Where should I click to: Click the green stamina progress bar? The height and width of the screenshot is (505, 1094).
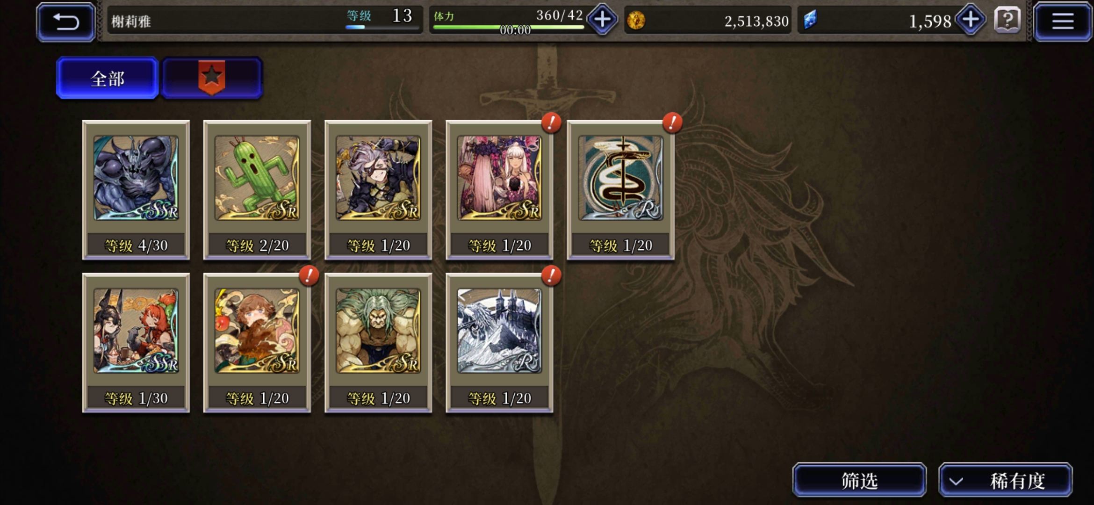(509, 27)
